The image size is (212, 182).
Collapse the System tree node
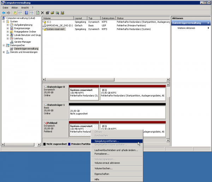4,22
